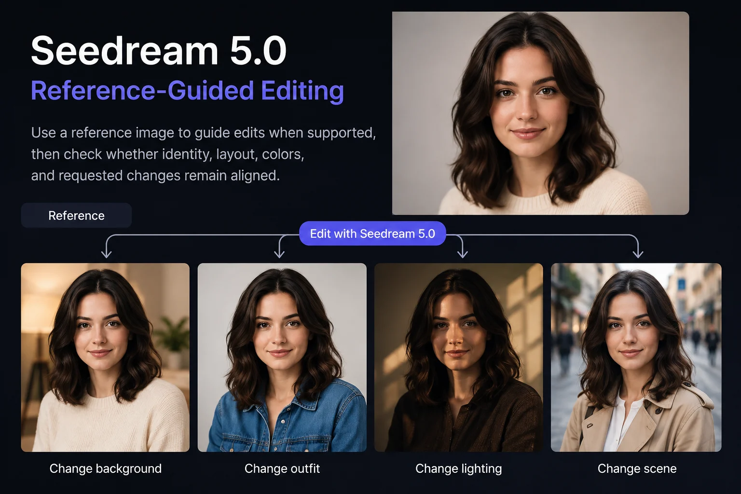Click the Change scene caption
741x494 pixels.
(637, 468)
